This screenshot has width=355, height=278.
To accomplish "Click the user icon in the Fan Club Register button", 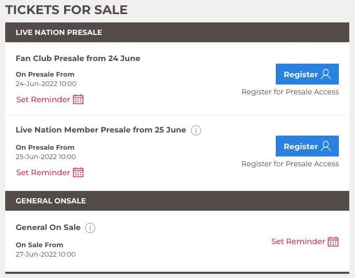I will [x=326, y=74].
